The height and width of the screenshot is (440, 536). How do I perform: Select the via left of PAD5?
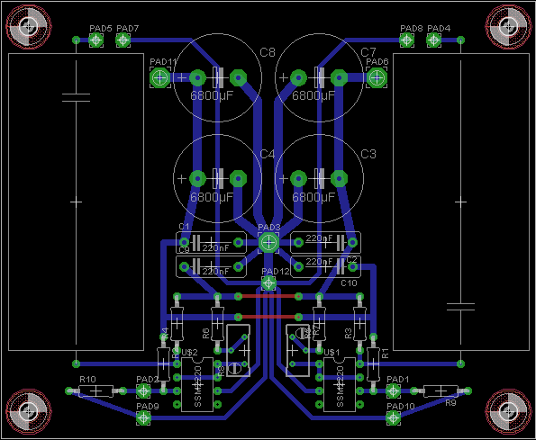(x=77, y=40)
